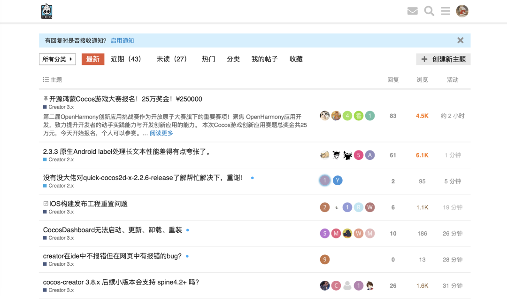Open the search magnifier icon

click(429, 11)
